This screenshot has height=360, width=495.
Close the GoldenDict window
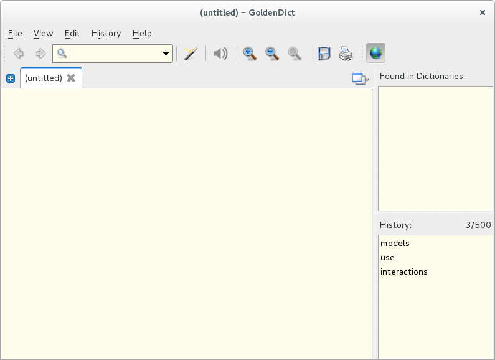tap(483, 12)
